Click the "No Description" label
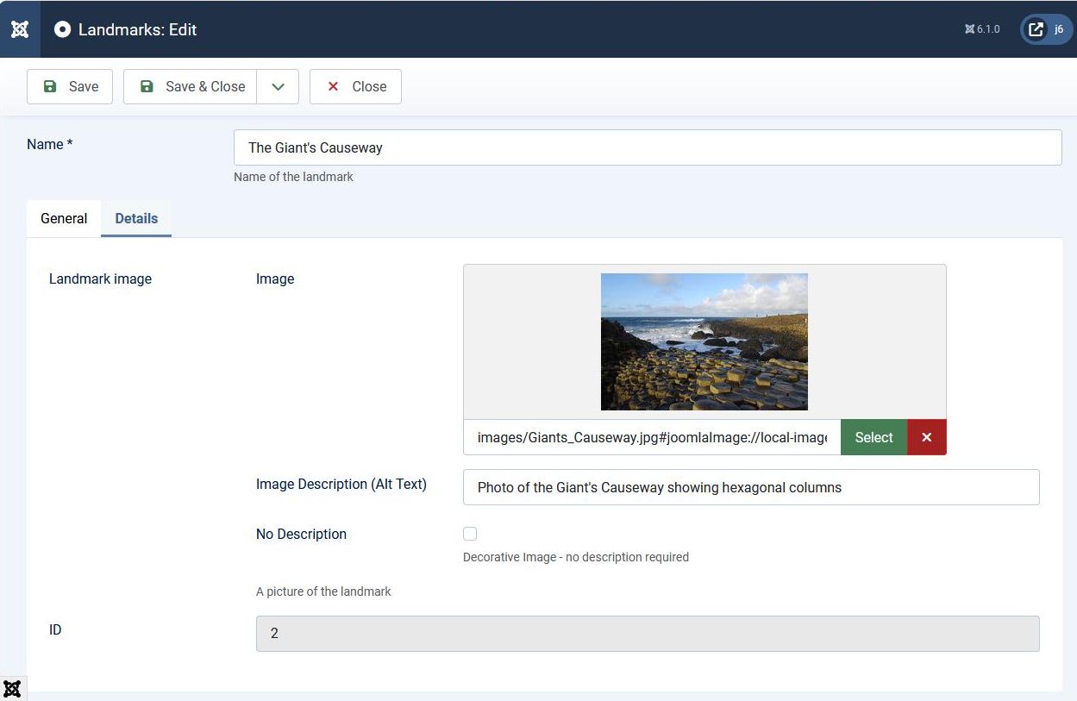Image resolution: width=1077 pixels, height=701 pixels. (x=301, y=534)
